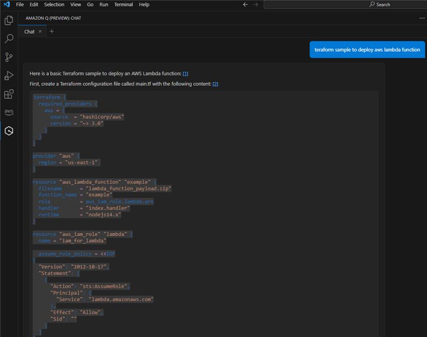
Task: Switch to the Chat tab
Action: (x=29, y=31)
